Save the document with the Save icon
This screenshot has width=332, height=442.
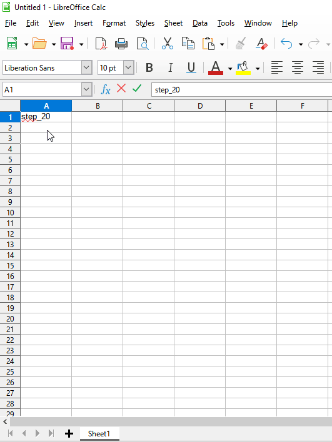(x=67, y=44)
